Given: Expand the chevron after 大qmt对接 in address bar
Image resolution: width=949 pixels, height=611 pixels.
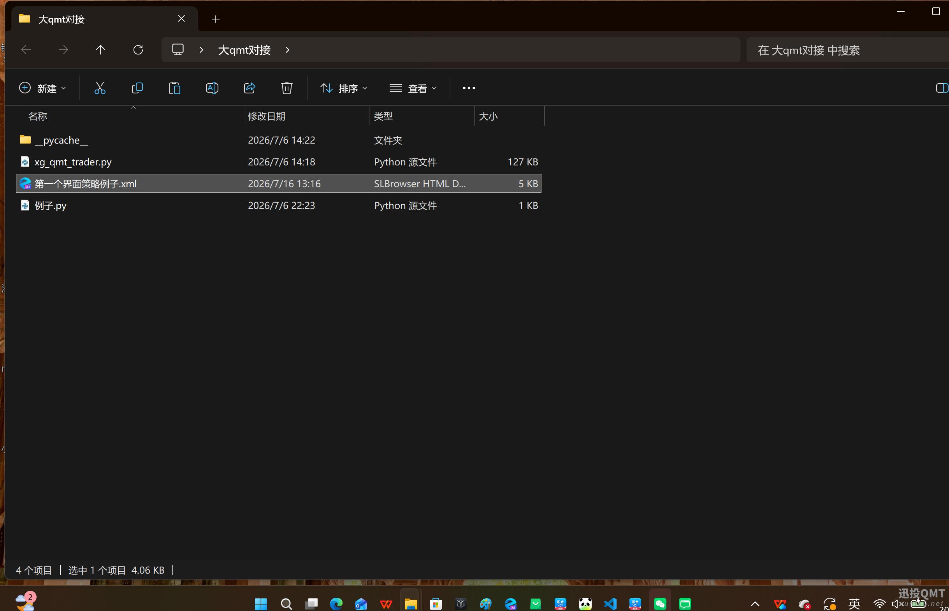Looking at the screenshot, I should tap(287, 49).
